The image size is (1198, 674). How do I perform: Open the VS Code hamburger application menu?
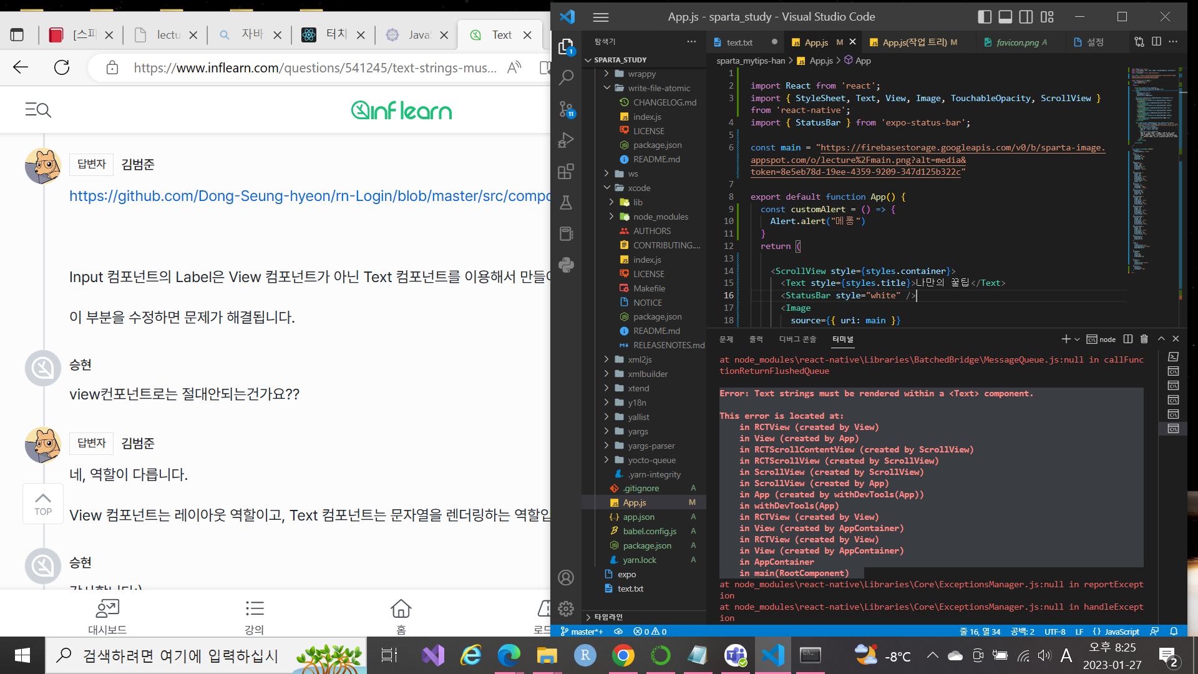pyautogui.click(x=600, y=17)
